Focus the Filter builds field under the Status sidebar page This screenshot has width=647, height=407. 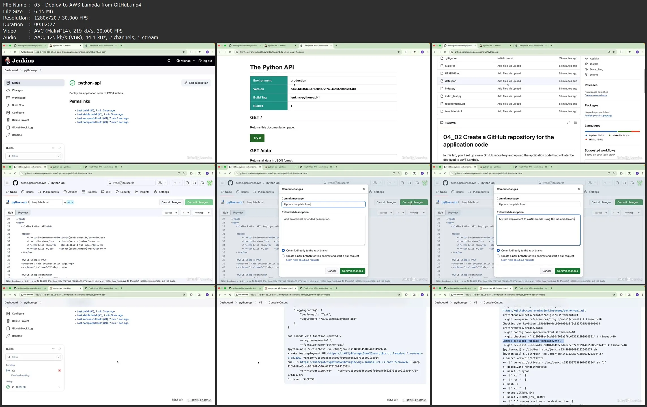pos(34,156)
